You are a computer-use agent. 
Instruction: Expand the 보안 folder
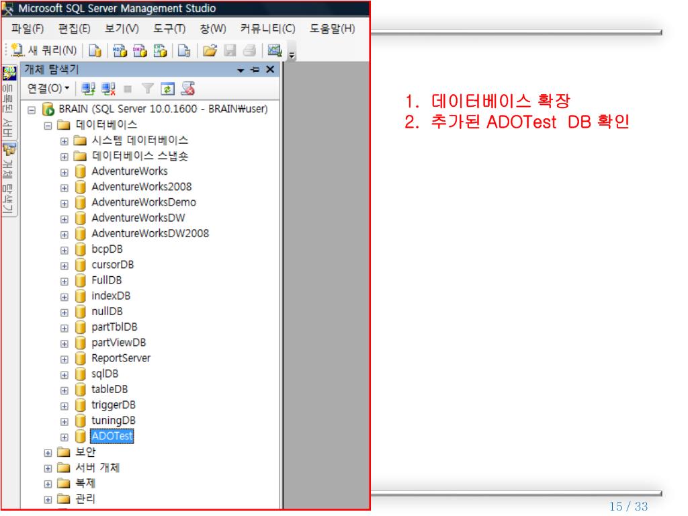(48, 453)
